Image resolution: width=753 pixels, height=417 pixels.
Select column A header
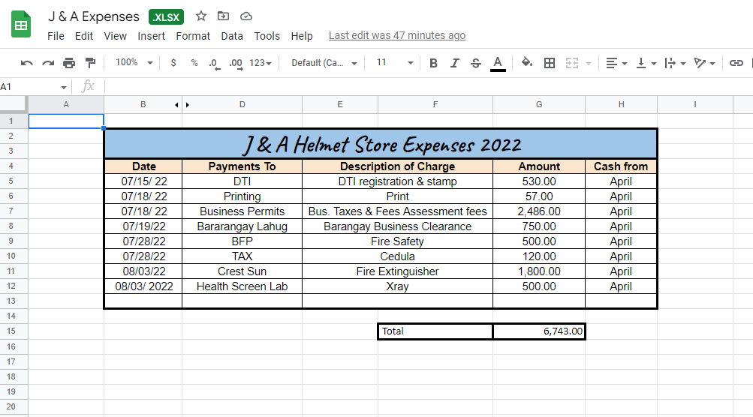pos(66,104)
